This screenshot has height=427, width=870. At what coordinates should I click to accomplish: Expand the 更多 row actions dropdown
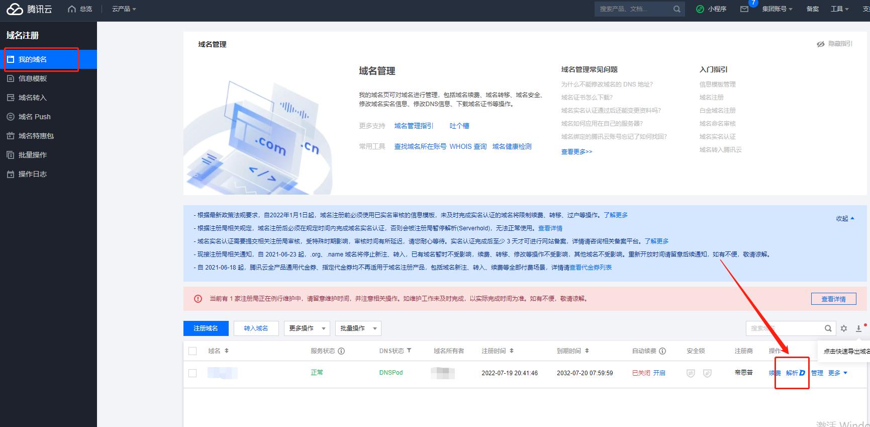coord(838,373)
